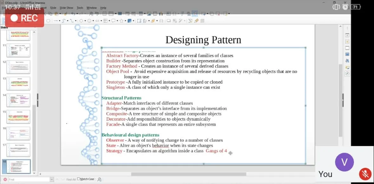Click the slide panel scroll-down arrow

point(34,173)
